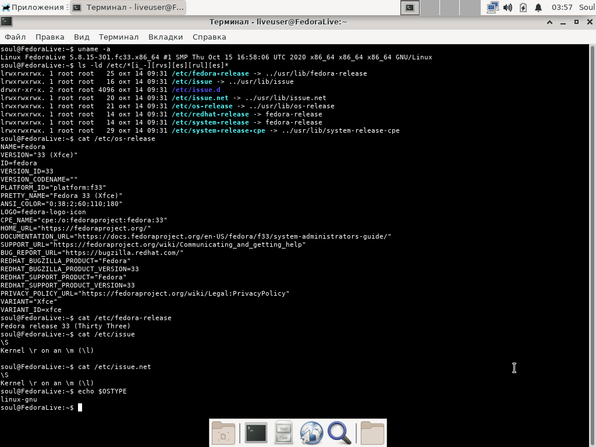This screenshot has height=447, width=596.
Task: Click the terminal prompt cursor on the last line
Action: point(80,407)
